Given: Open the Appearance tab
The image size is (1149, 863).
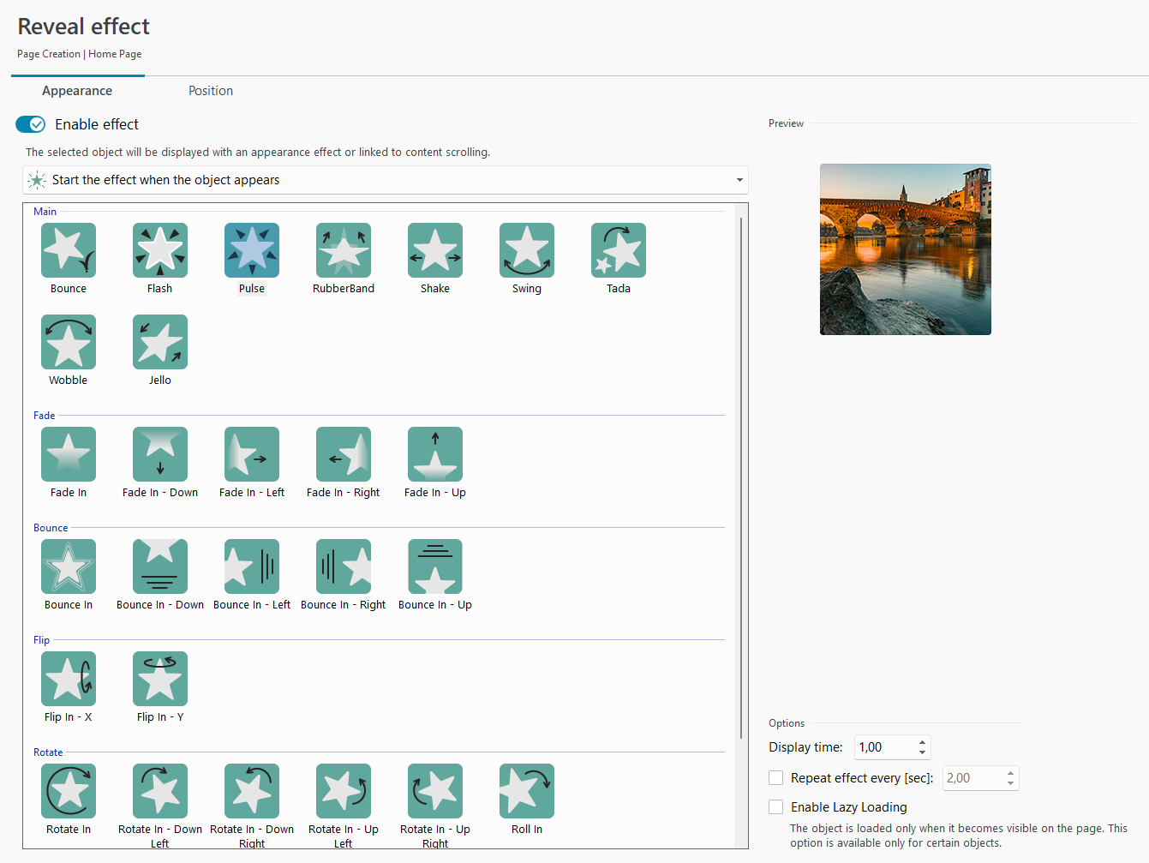Looking at the screenshot, I should point(77,91).
